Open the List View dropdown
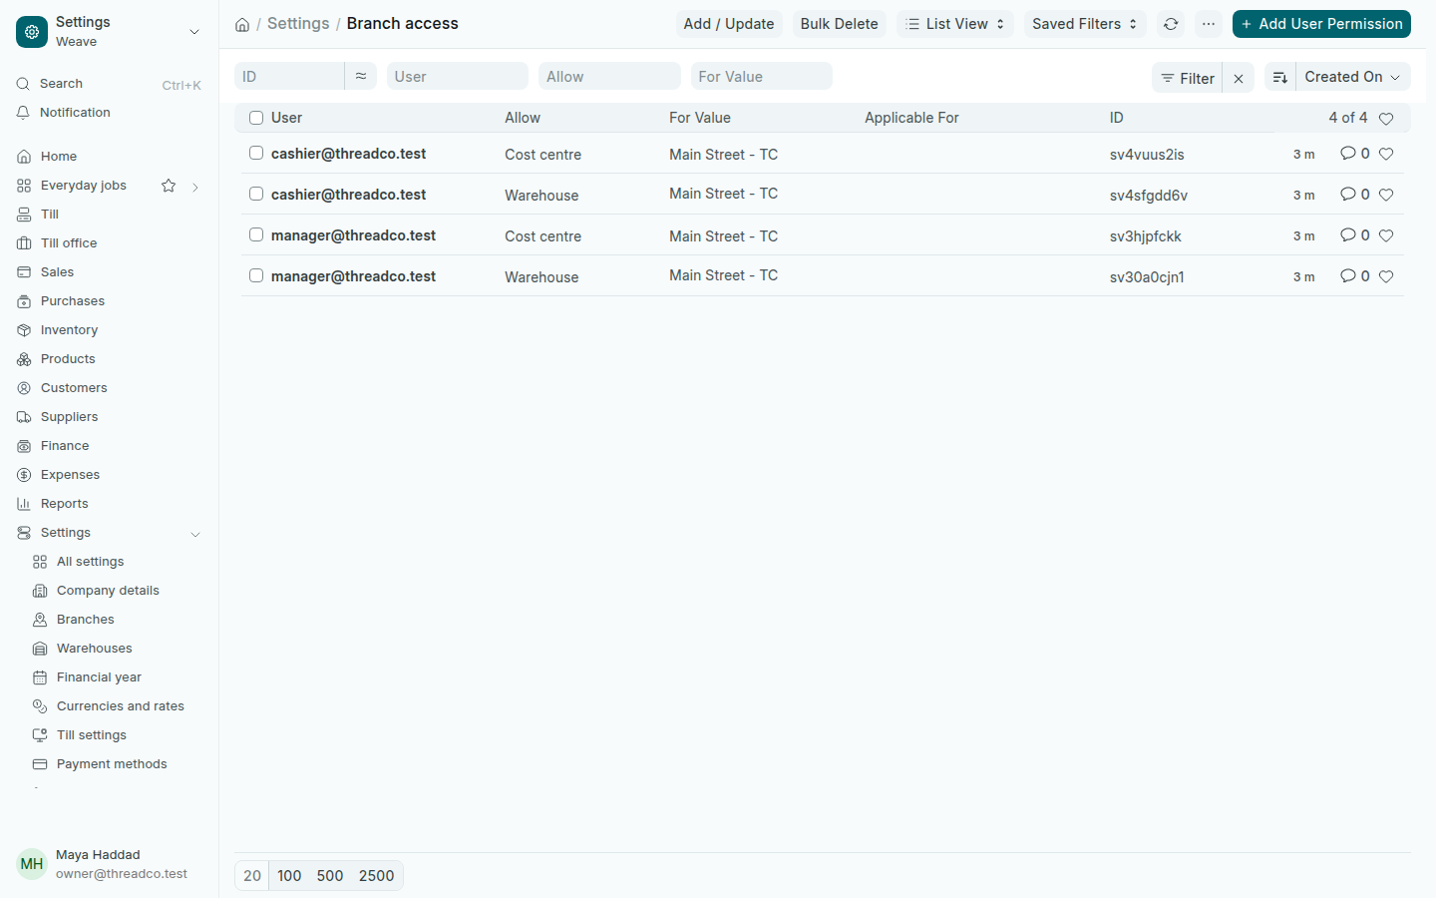1436x898 pixels. pos(955,24)
